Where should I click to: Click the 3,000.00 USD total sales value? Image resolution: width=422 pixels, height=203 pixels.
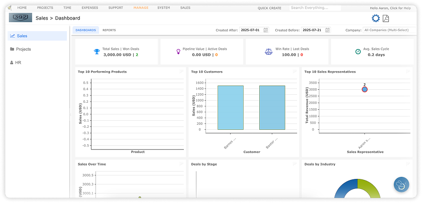(117, 55)
